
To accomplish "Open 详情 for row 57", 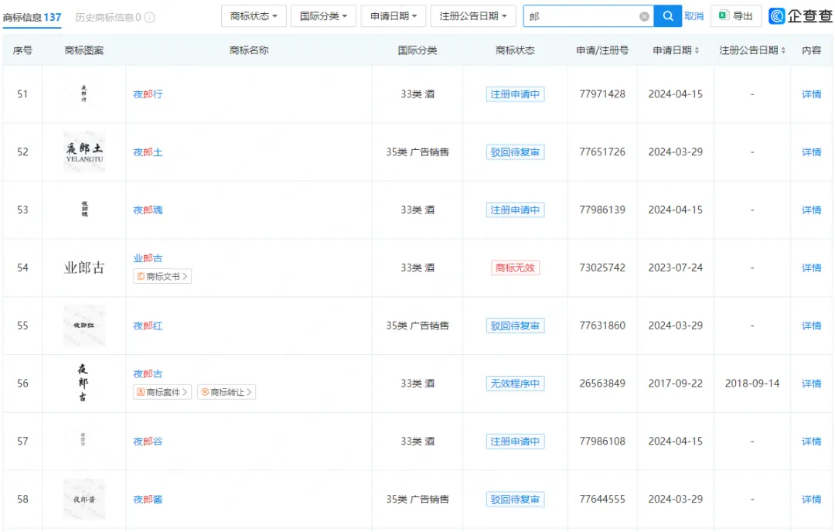I will click(x=811, y=442).
